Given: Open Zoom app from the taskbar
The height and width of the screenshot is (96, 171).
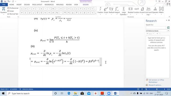Looking at the screenshot, I should click(109, 93).
